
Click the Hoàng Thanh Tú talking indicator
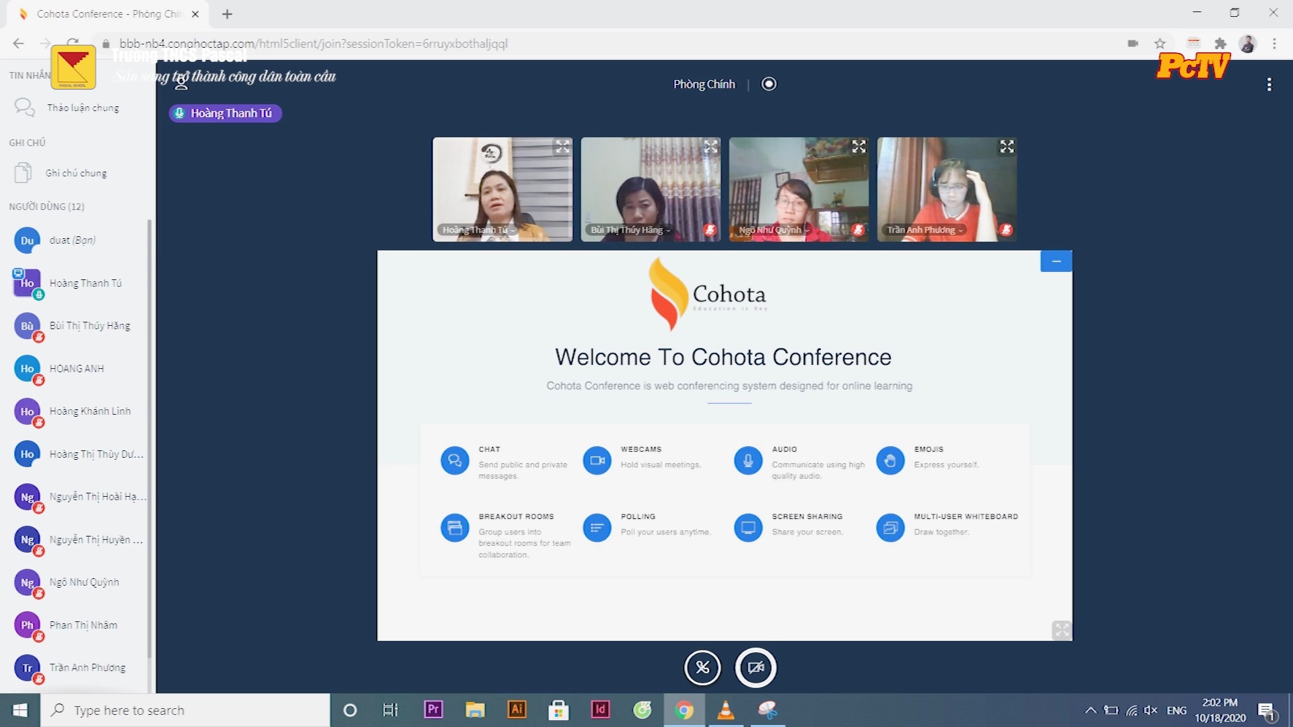click(x=225, y=113)
